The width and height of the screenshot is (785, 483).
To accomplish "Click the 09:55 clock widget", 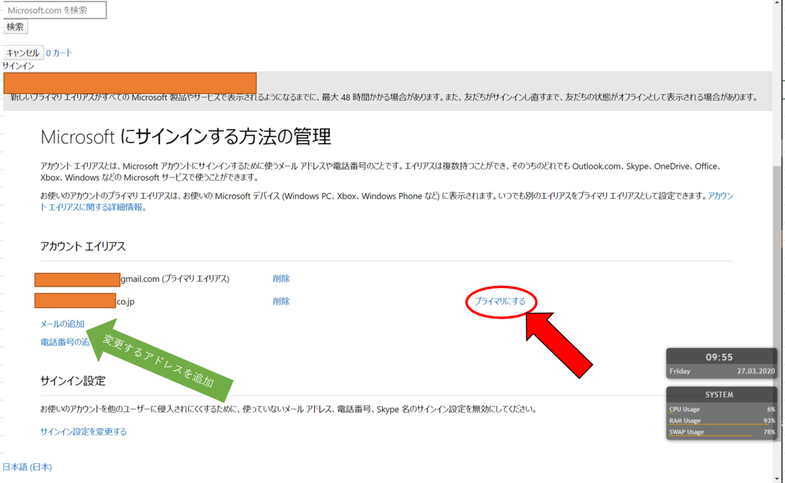I will [x=722, y=357].
